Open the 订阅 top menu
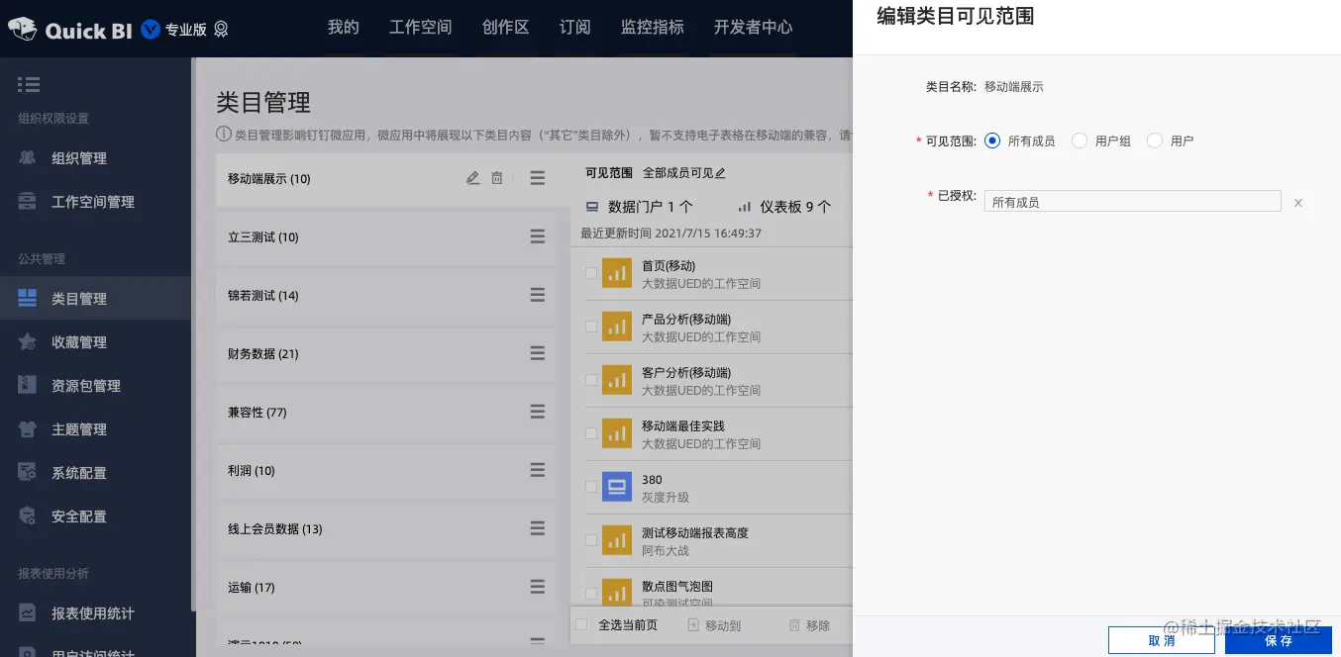Image resolution: width=1341 pixels, height=657 pixels. [x=575, y=28]
